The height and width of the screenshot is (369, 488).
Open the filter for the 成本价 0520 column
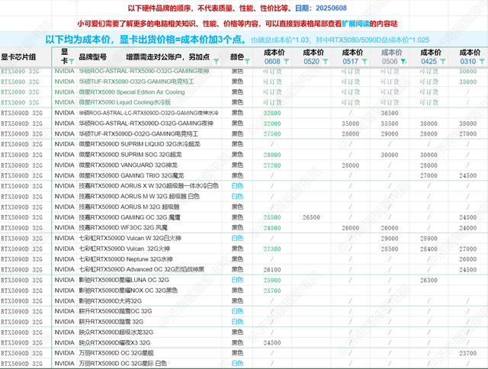[326, 61]
